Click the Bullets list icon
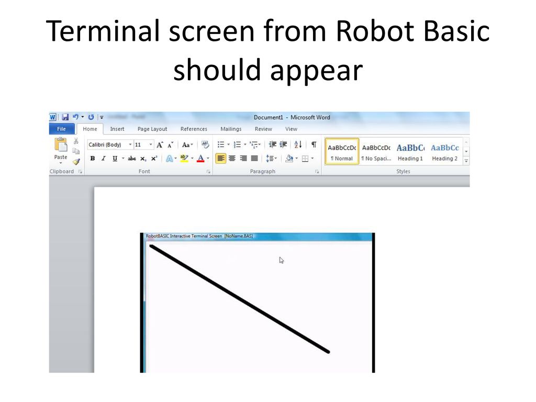 coord(221,144)
